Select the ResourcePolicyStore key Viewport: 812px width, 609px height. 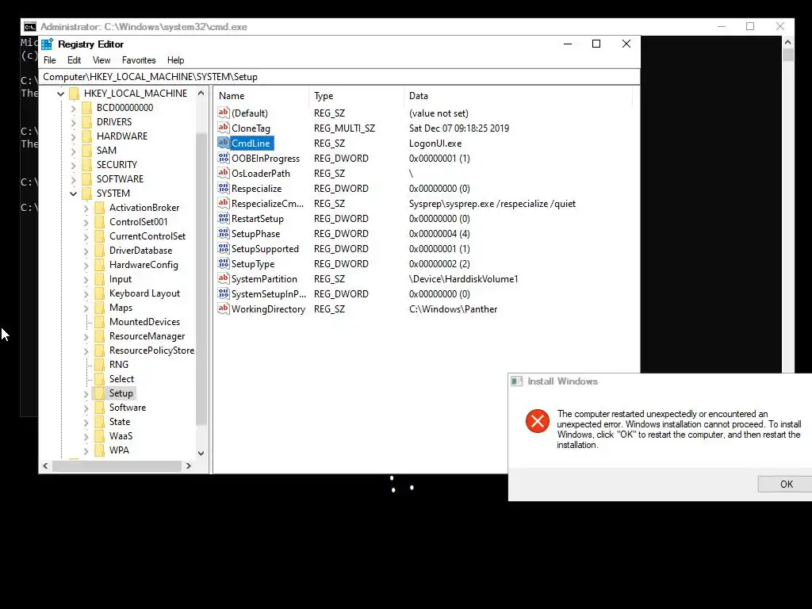point(151,350)
